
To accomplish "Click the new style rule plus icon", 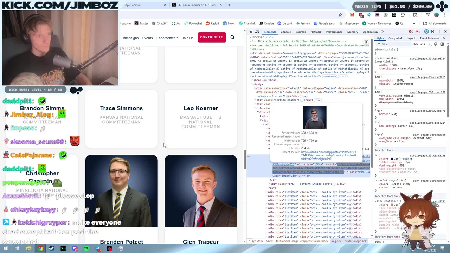I will click(x=430, y=44).
